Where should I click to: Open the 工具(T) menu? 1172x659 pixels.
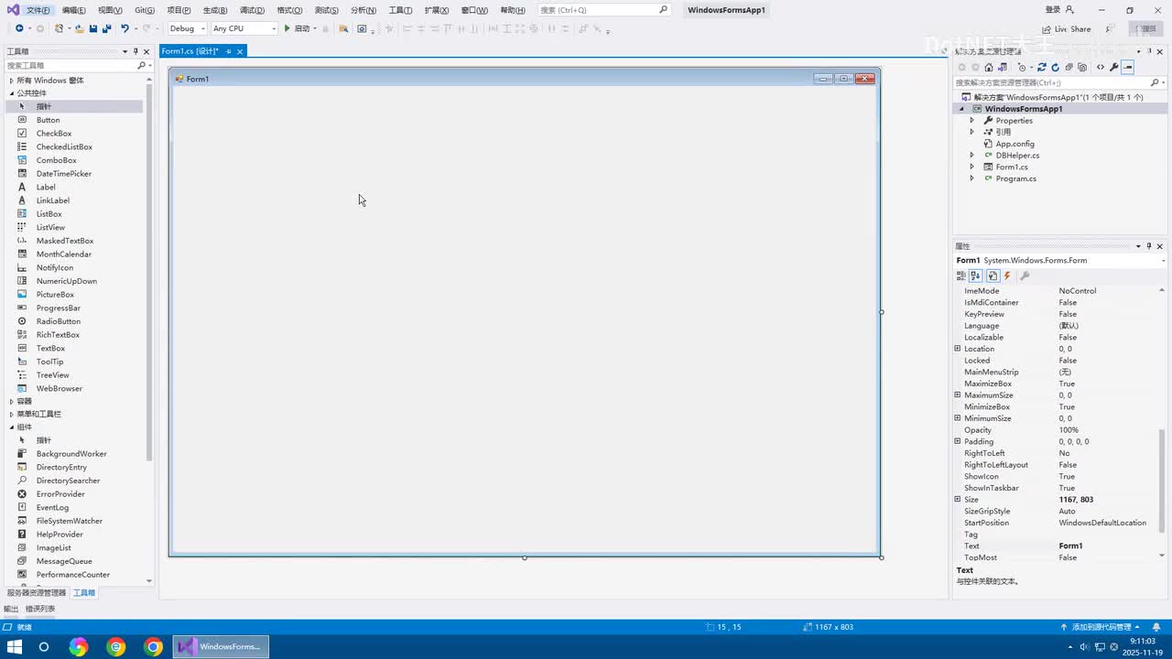[x=400, y=10]
